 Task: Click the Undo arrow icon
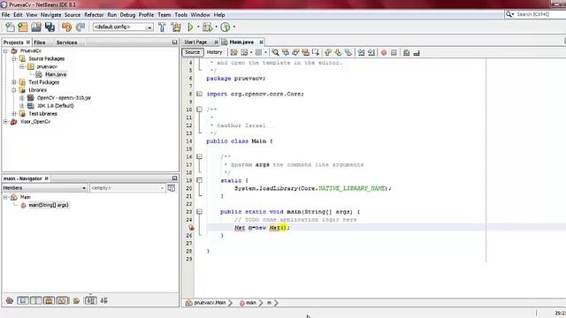67,27
